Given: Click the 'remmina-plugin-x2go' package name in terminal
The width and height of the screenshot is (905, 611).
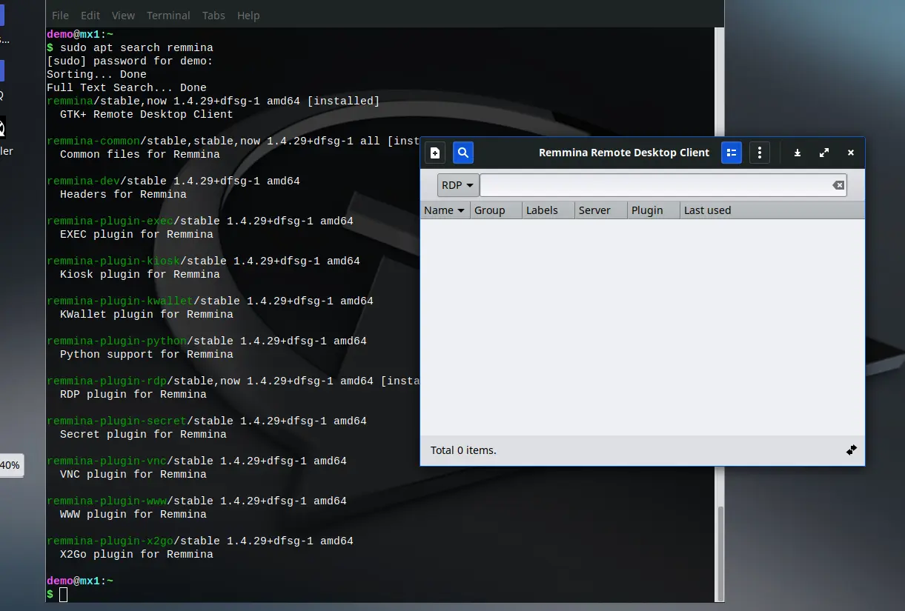Looking at the screenshot, I should [x=110, y=541].
